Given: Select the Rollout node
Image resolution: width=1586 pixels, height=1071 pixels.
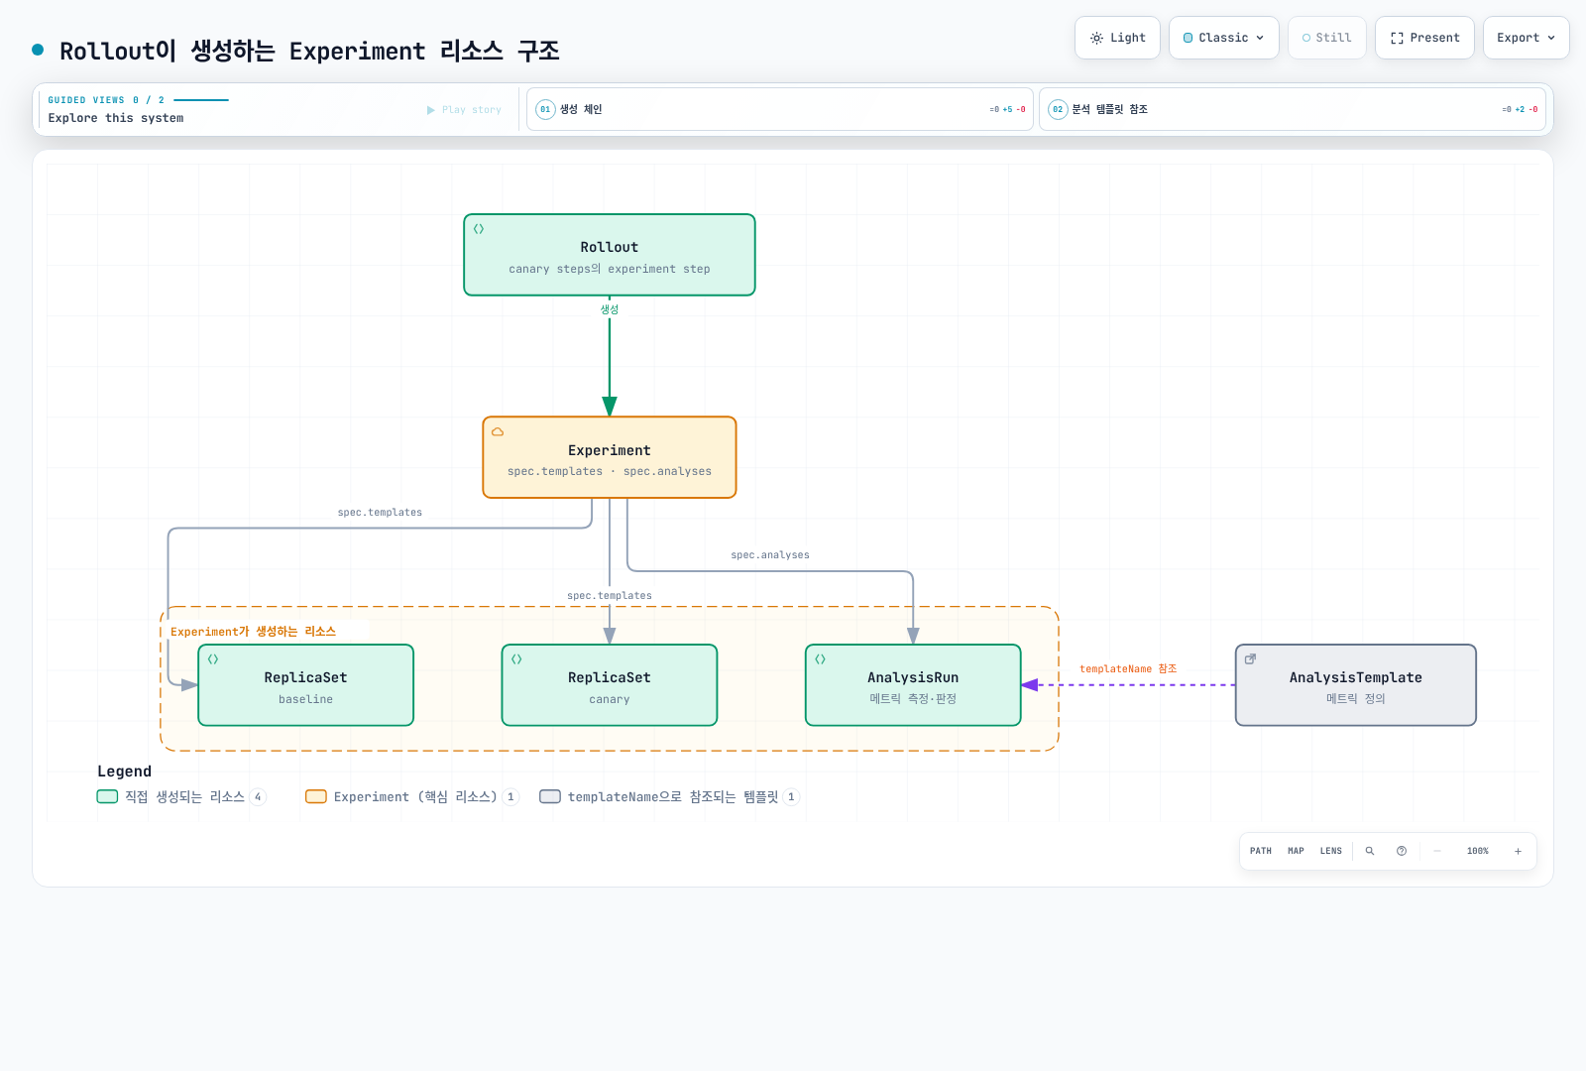Looking at the screenshot, I should point(610,255).
